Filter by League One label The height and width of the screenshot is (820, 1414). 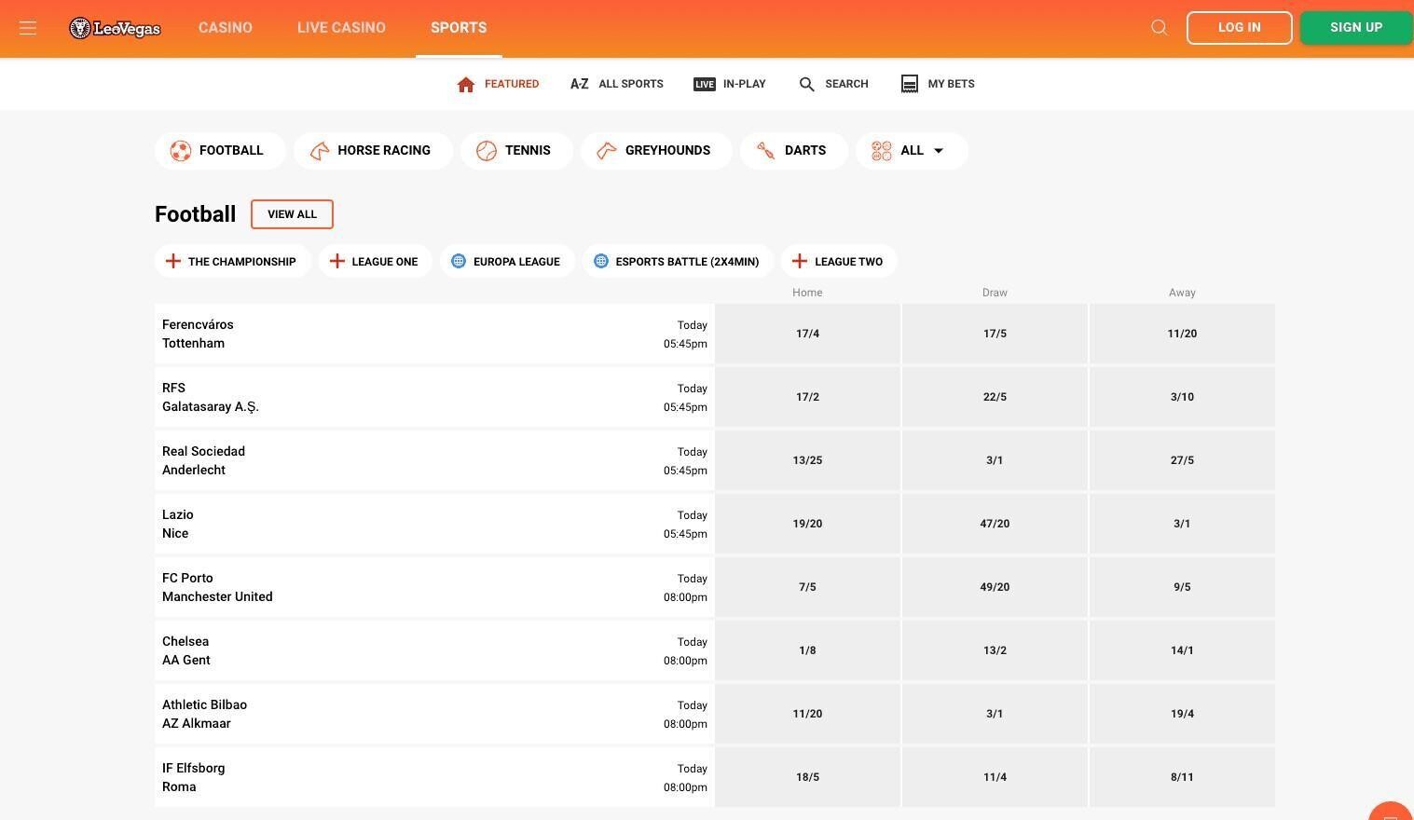(385, 262)
